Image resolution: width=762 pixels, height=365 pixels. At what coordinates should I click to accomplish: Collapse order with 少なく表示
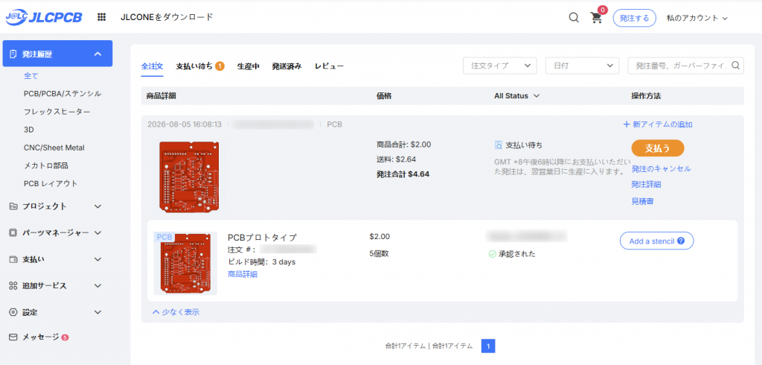coord(176,312)
